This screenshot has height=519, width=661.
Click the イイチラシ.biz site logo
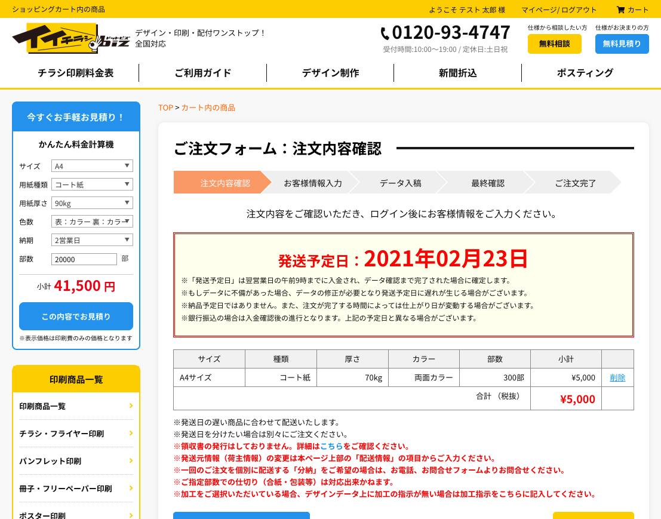71,38
